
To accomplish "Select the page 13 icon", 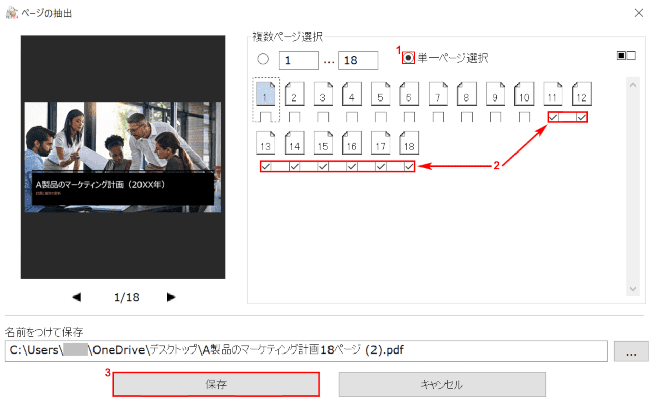I will tap(266, 143).
